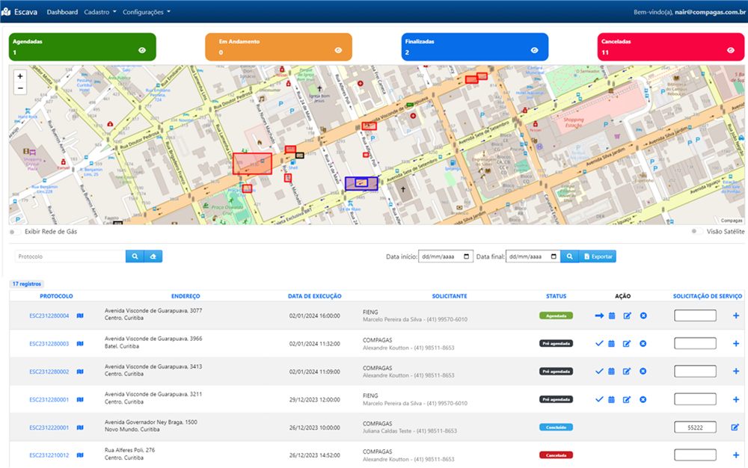Open the Configurações dropdown menu
Viewport: 748px width, 468px height.
pos(147,12)
